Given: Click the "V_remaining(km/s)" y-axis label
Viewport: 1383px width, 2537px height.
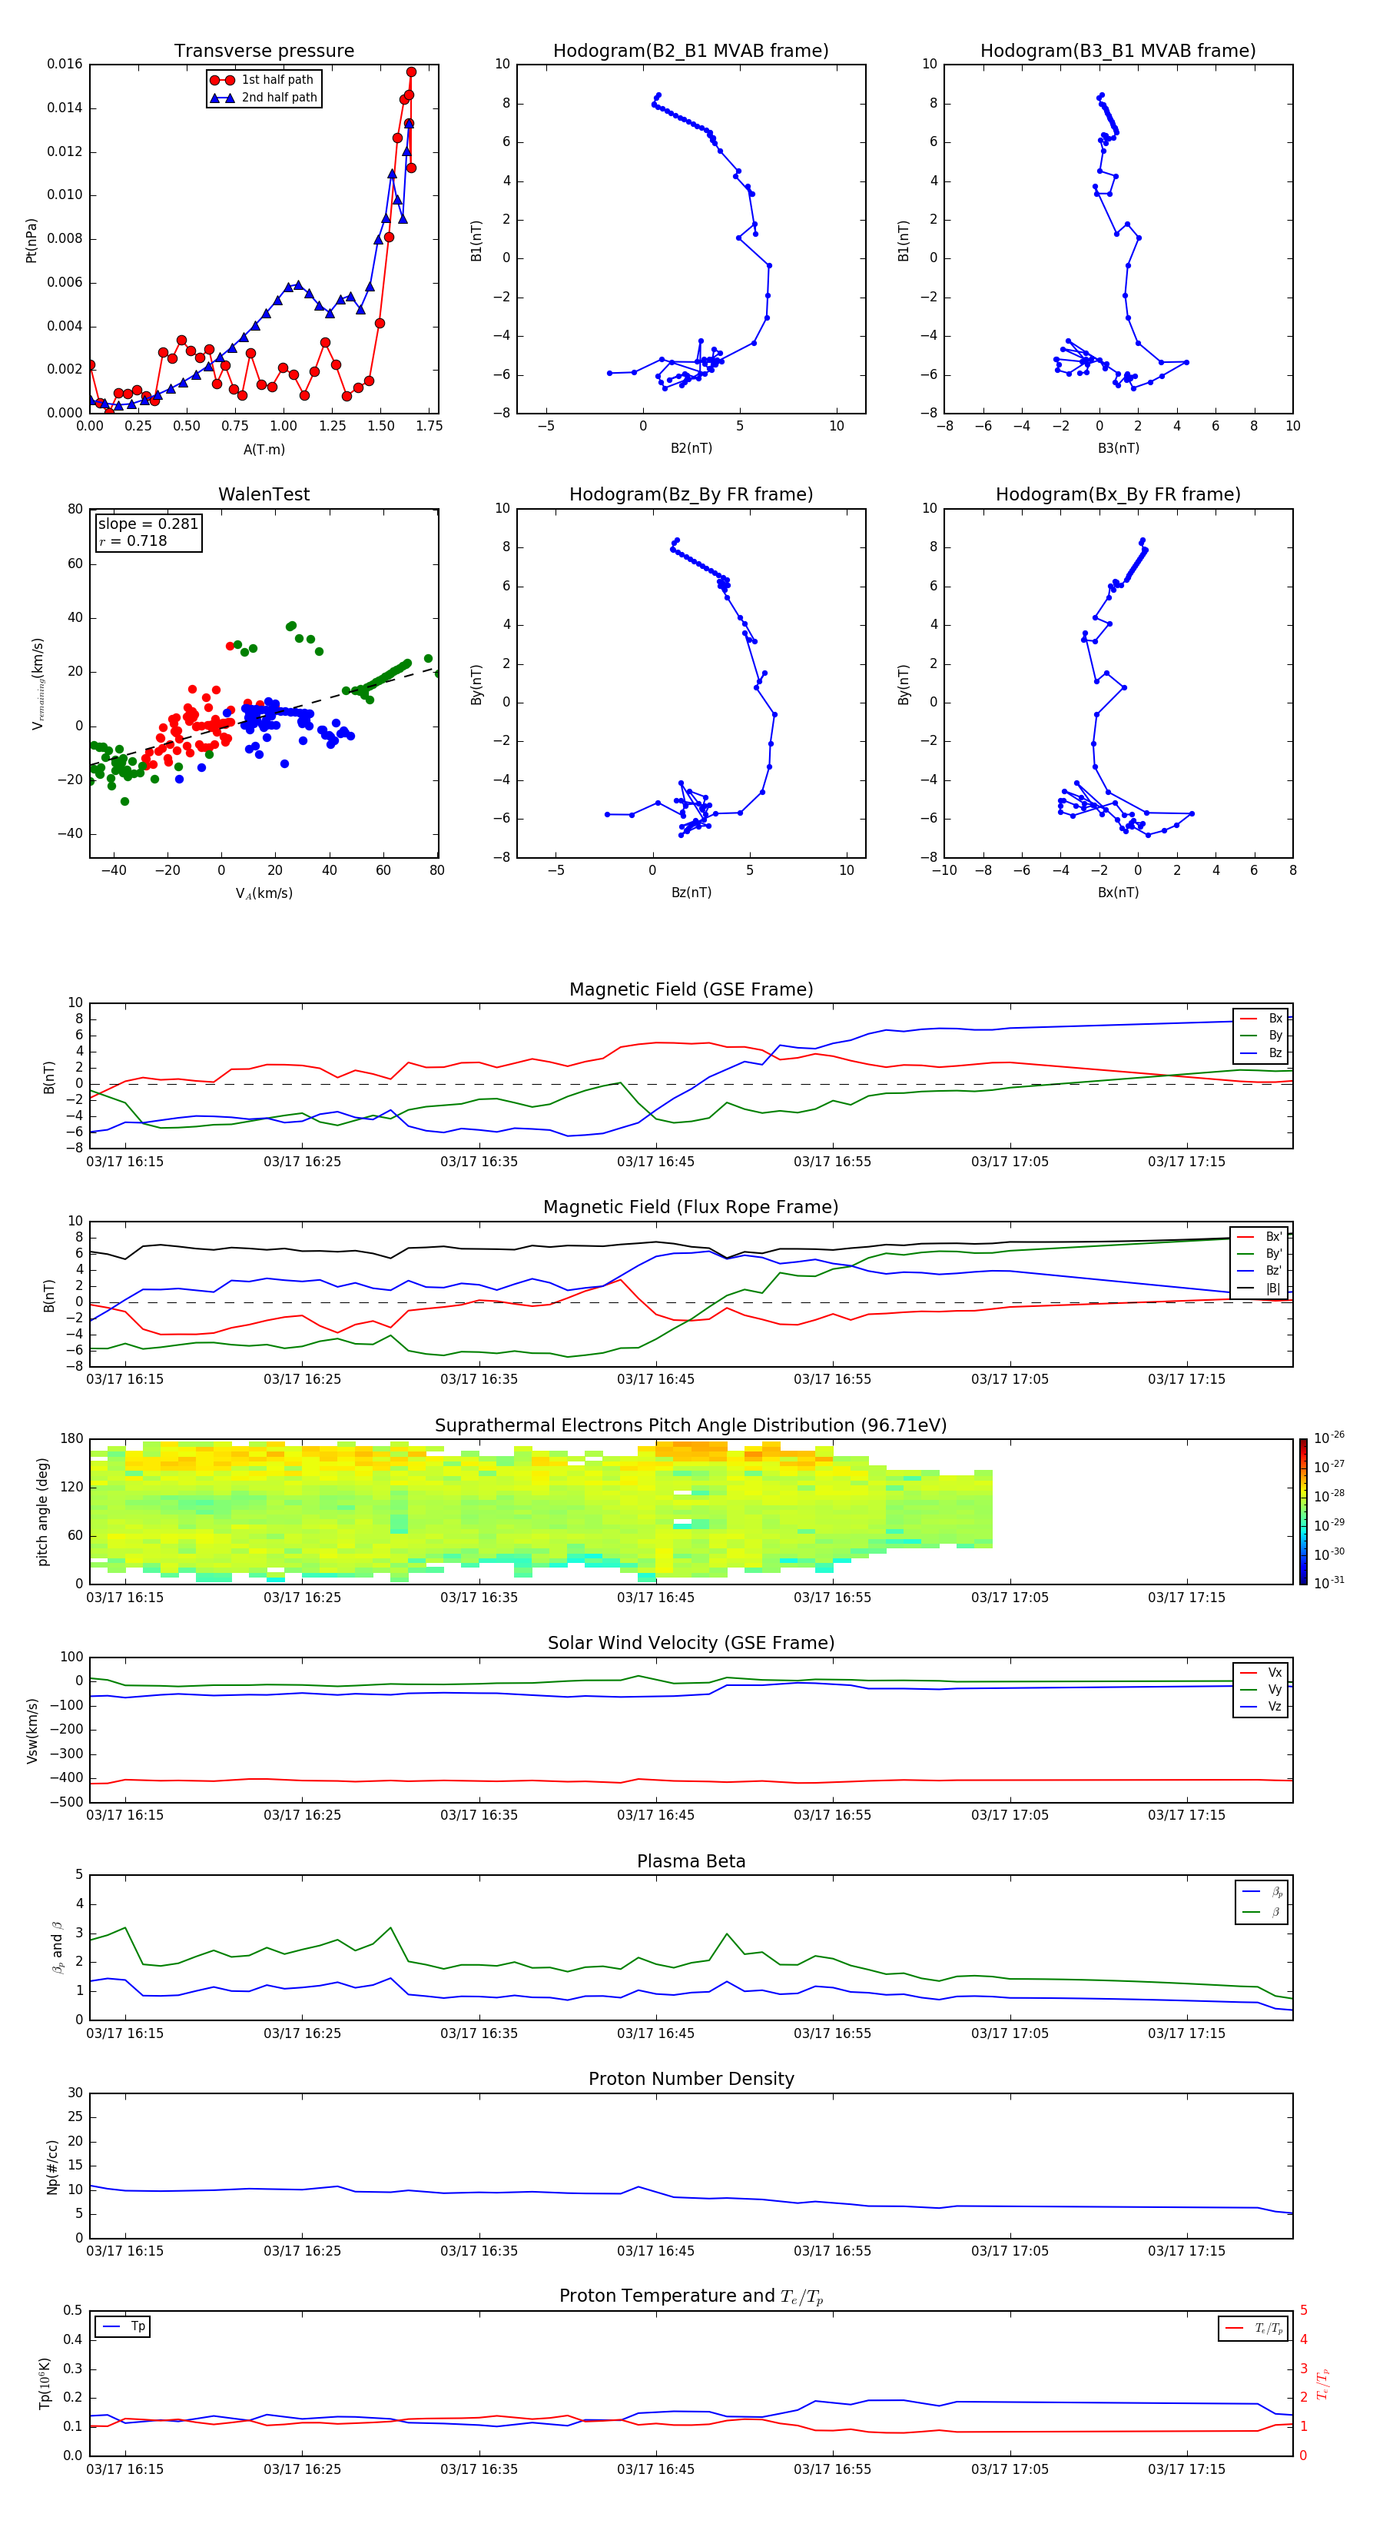Looking at the screenshot, I should coord(38,683).
